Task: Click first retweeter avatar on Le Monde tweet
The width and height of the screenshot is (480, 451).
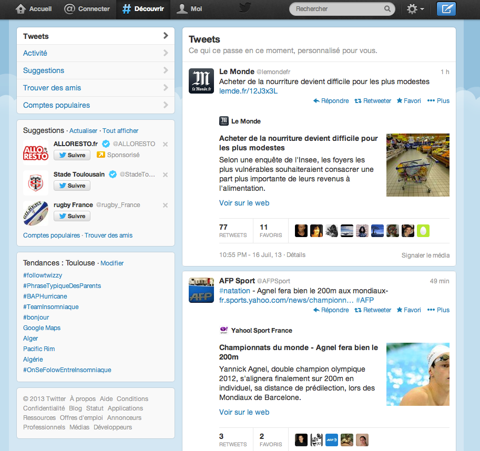Action: click(x=301, y=231)
